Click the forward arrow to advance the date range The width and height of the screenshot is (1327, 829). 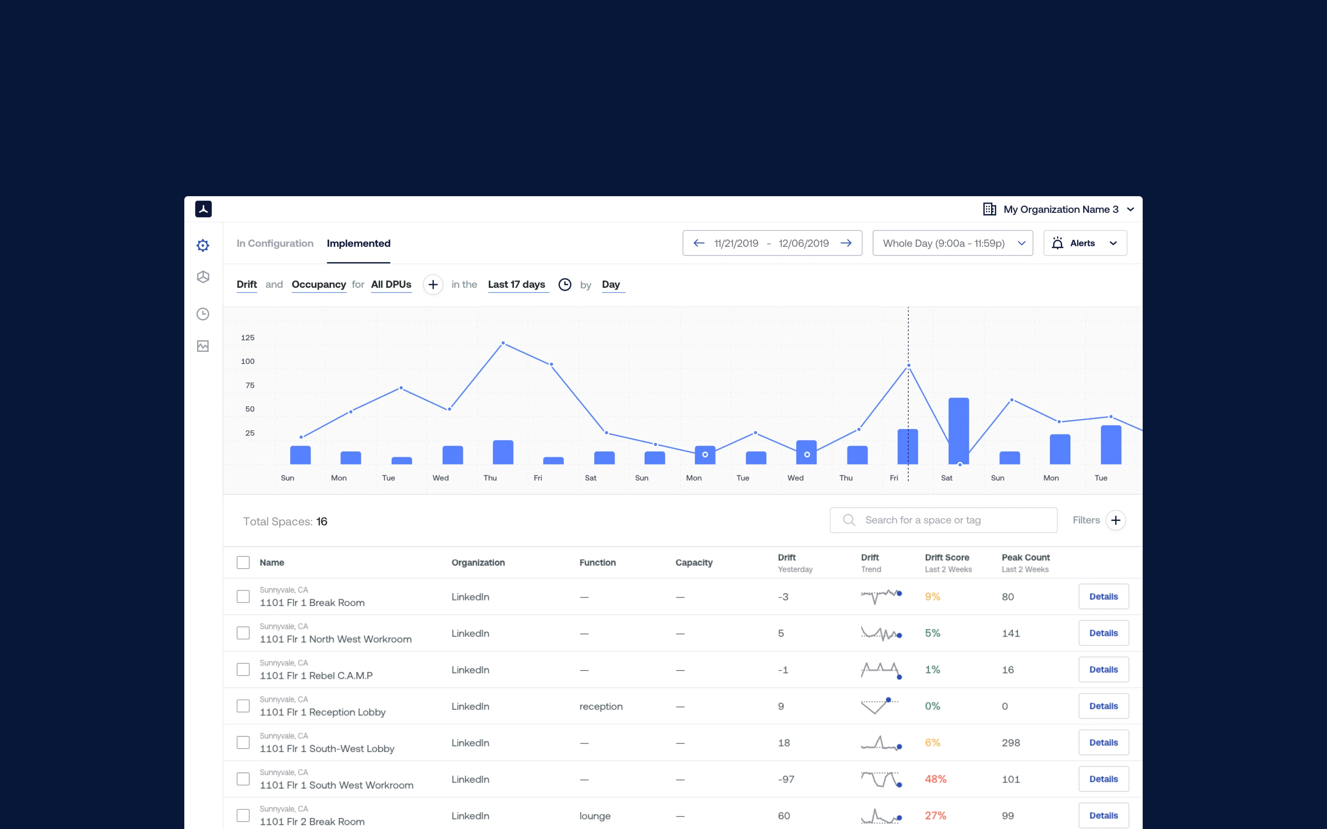coord(846,243)
